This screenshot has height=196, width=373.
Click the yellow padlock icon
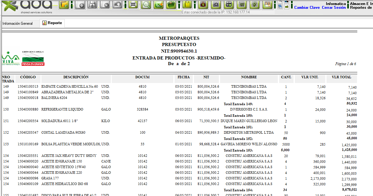(x=187, y=4)
